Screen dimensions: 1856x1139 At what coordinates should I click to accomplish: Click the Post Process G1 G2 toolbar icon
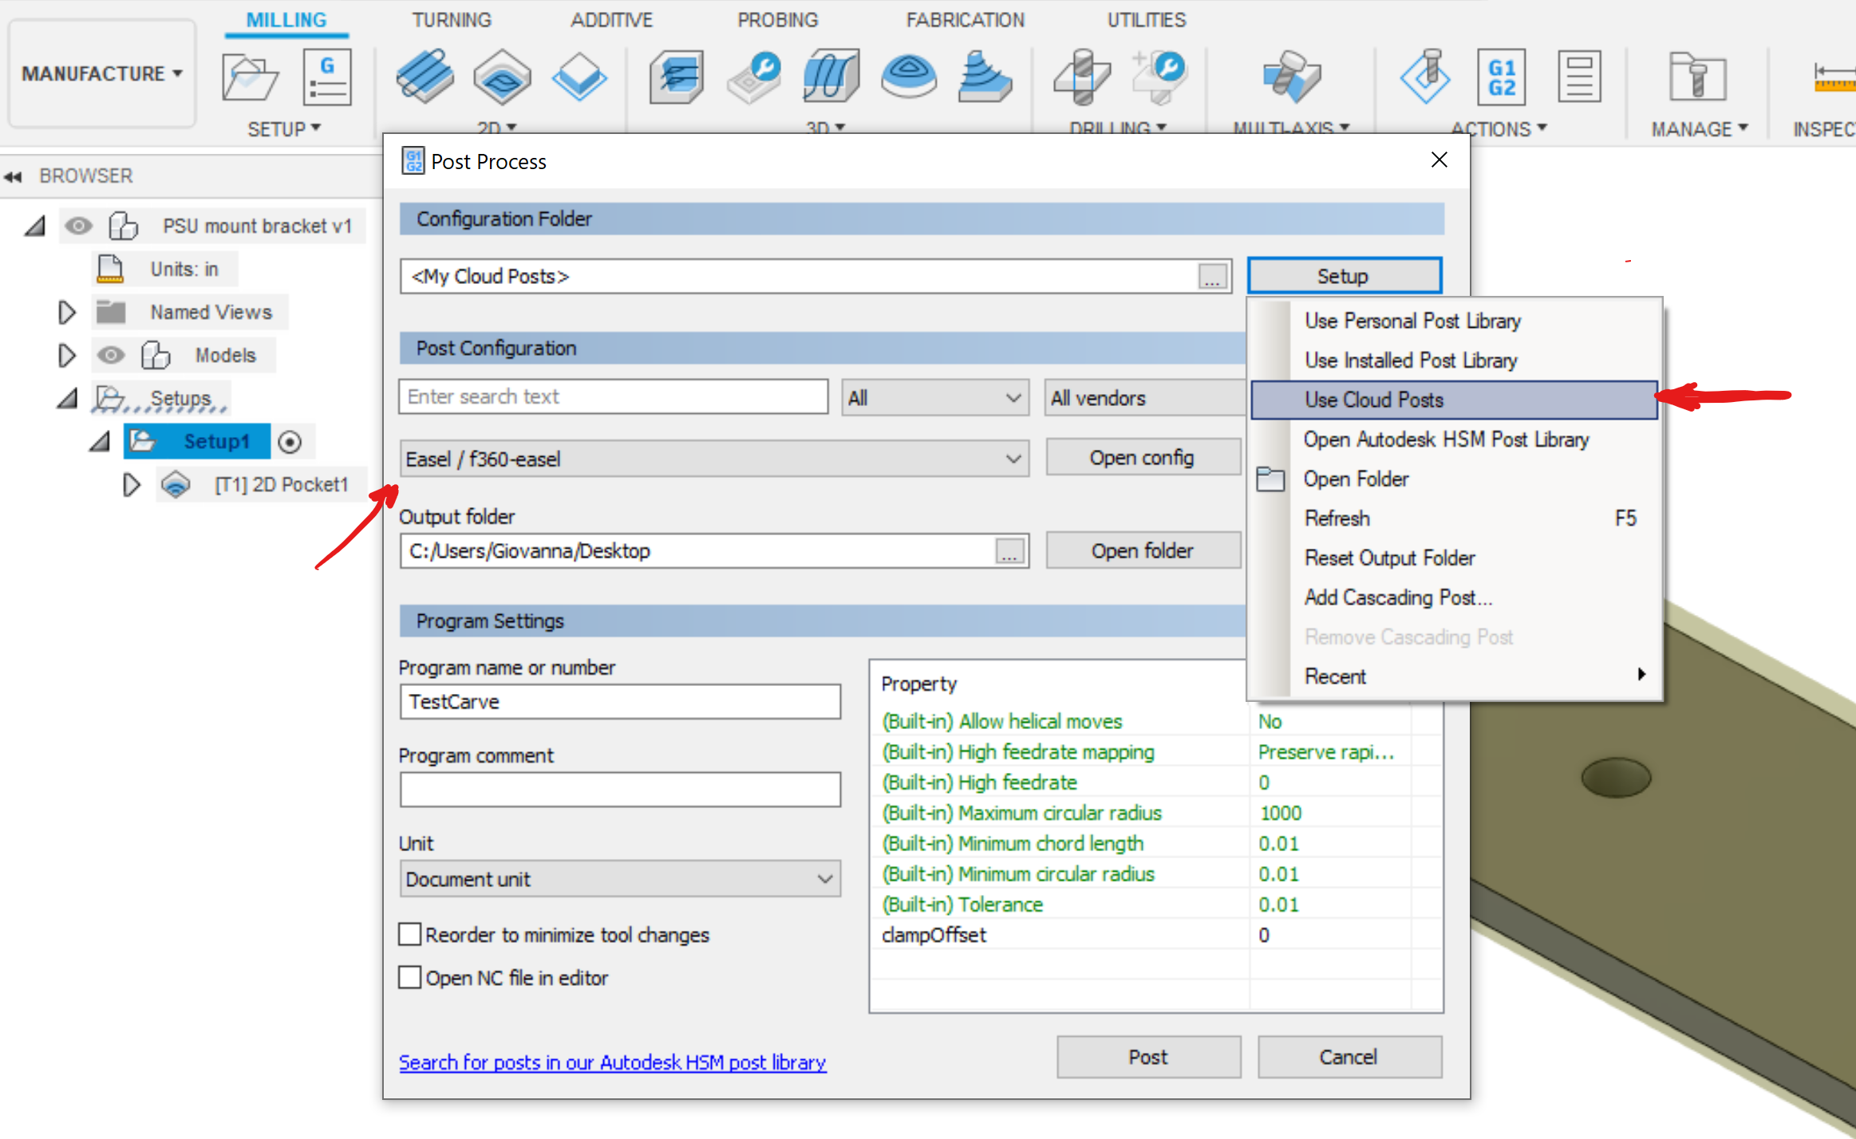(x=1501, y=77)
